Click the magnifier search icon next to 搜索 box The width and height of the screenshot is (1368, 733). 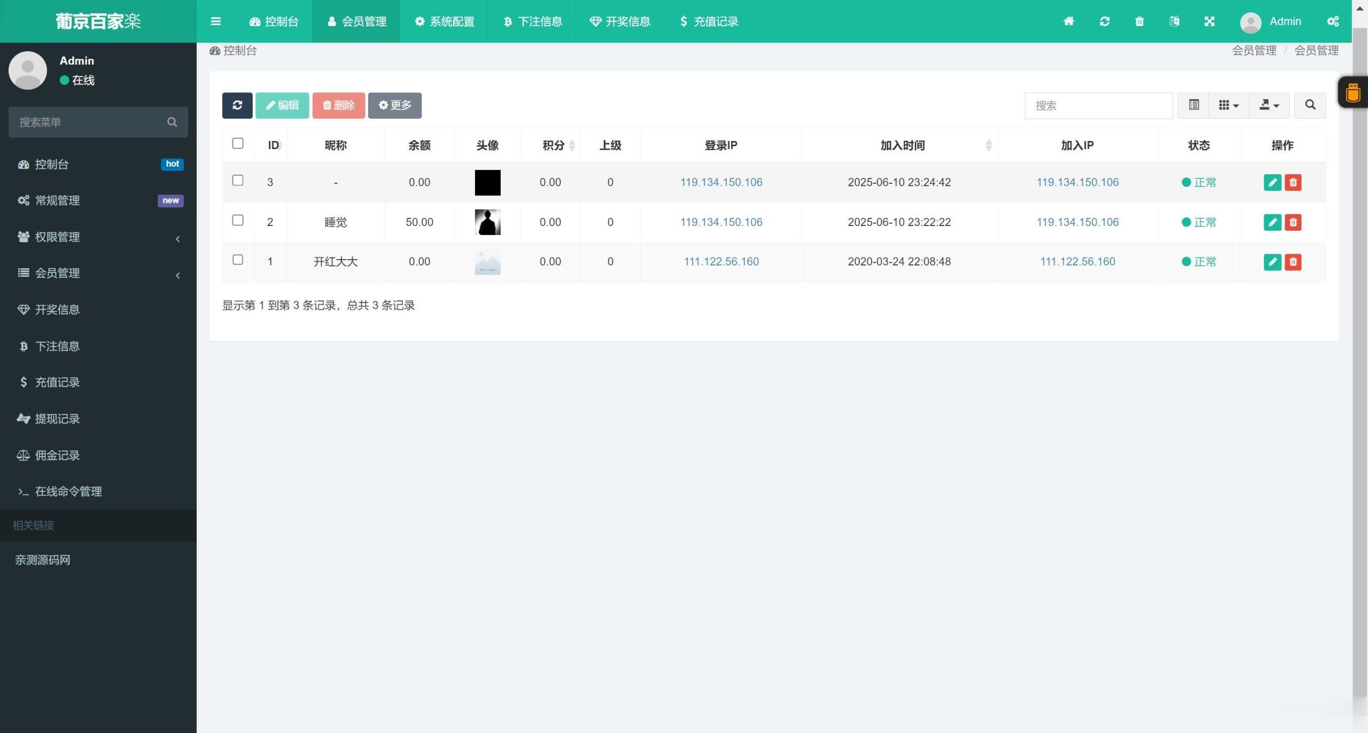[x=1310, y=105]
